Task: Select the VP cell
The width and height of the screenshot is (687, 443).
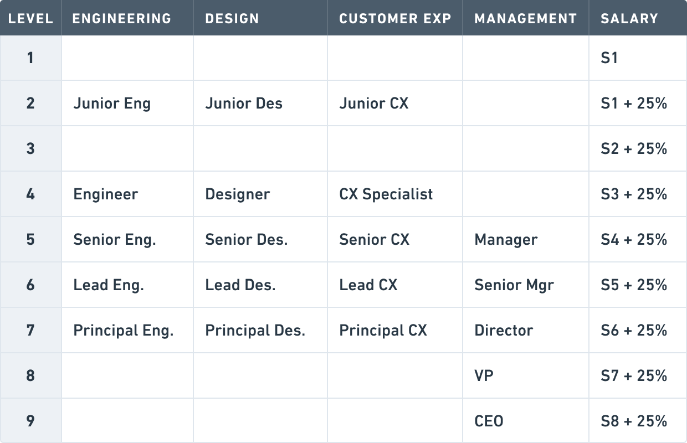Action: [x=484, y=376]
